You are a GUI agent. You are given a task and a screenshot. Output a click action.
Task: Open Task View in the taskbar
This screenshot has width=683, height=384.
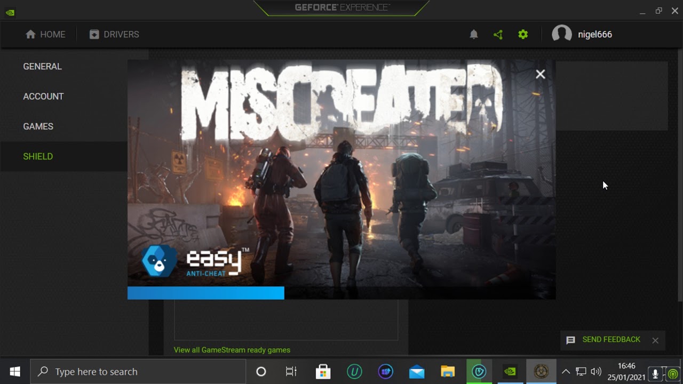click(291, 372)
